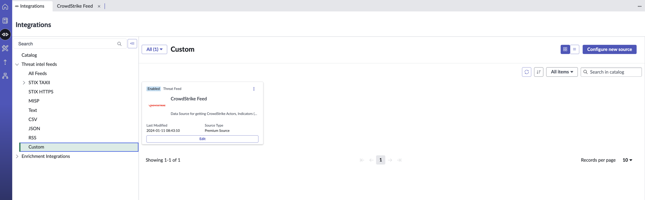
Task: Click the 2024-01-11 08:43:10 timestamp
Action: [163, 131]
